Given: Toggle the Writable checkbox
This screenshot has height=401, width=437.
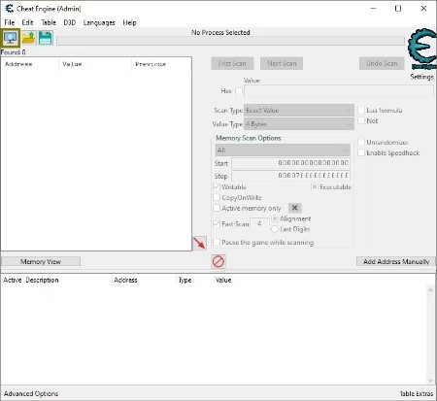Looking at the screenshot, I should pyautogui.click(x=217, y=187).
